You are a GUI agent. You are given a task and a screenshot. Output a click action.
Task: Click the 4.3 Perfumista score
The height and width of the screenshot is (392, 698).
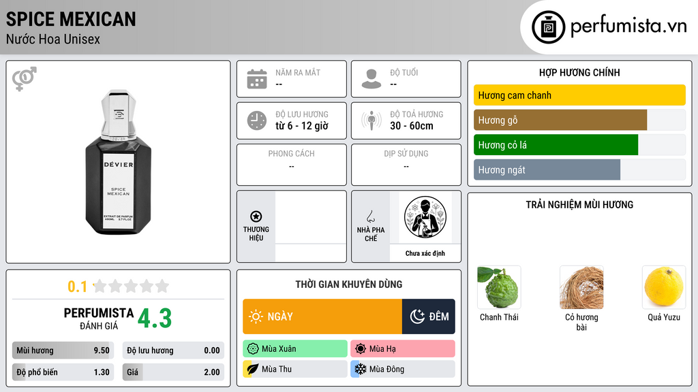155,318
